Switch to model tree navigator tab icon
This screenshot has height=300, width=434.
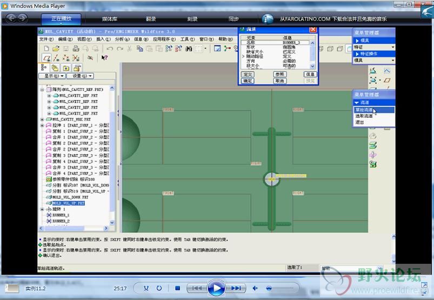click(x=44, y=68)
